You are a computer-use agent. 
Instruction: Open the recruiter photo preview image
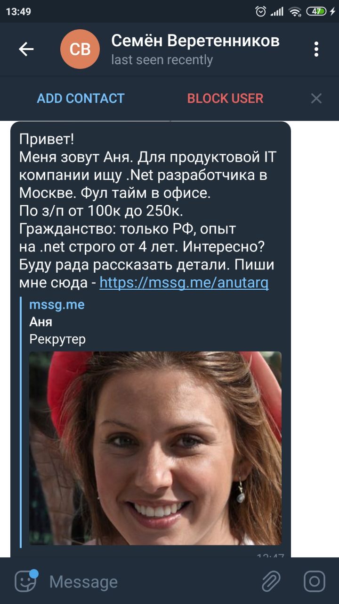[x=155, y=448]
